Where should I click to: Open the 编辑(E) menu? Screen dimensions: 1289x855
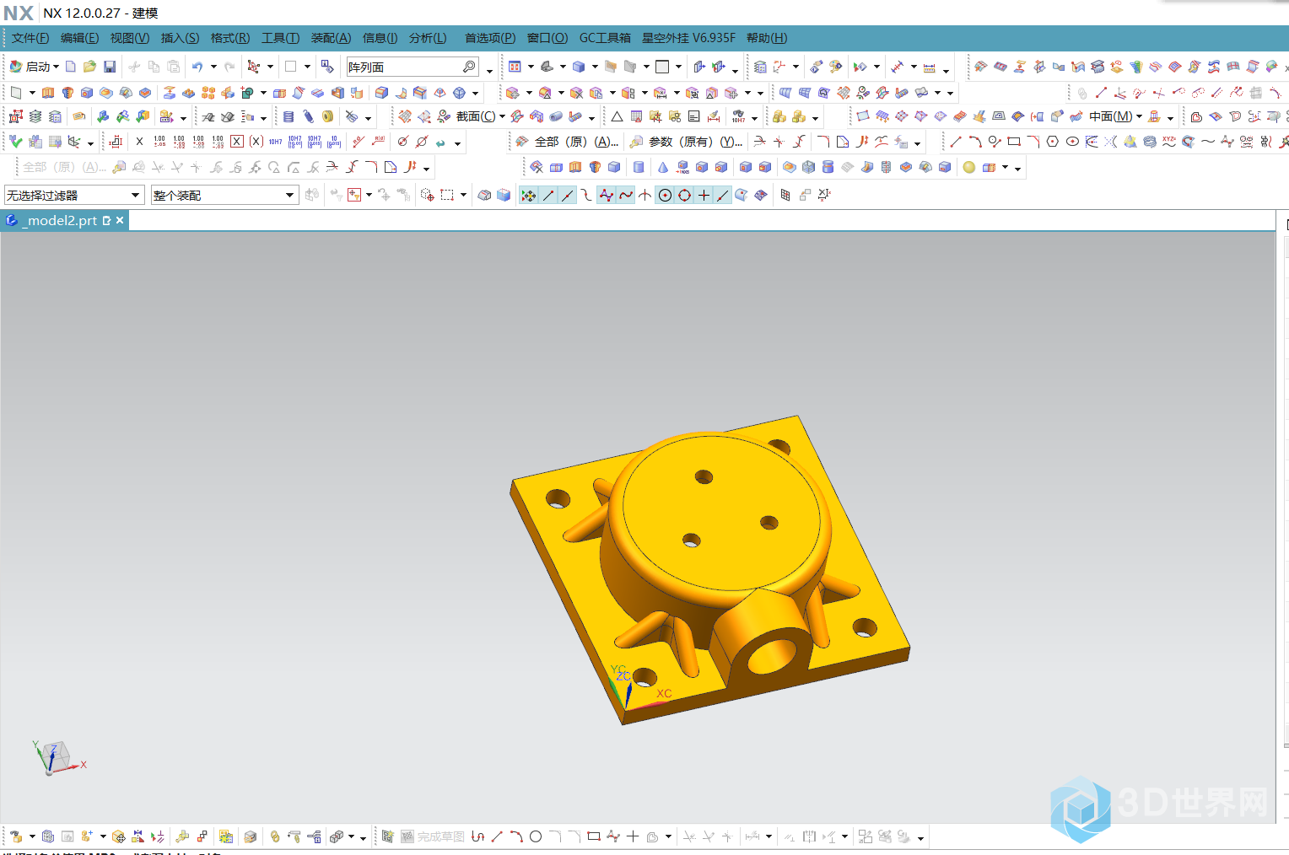point(79,38)
